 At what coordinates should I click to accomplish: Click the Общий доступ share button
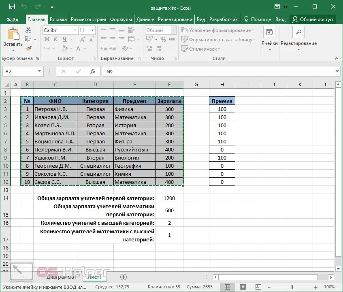click(x=312, y=19)
